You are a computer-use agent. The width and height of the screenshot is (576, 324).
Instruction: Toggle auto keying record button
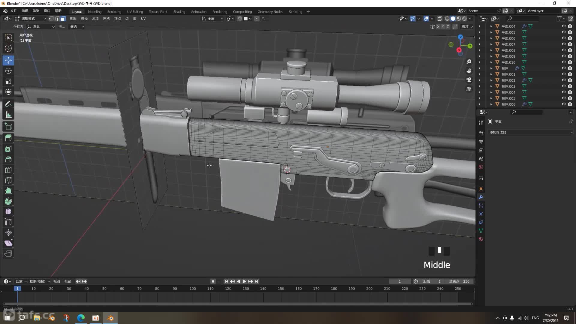tap(213, 281)
